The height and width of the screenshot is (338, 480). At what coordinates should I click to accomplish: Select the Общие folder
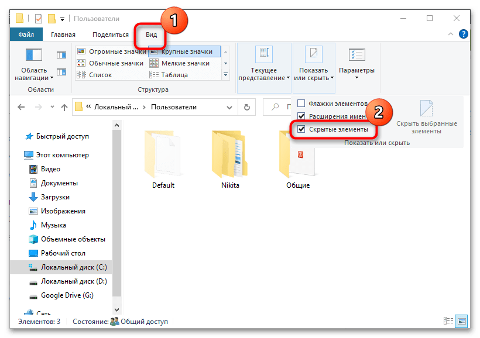(x=298, y=159)
